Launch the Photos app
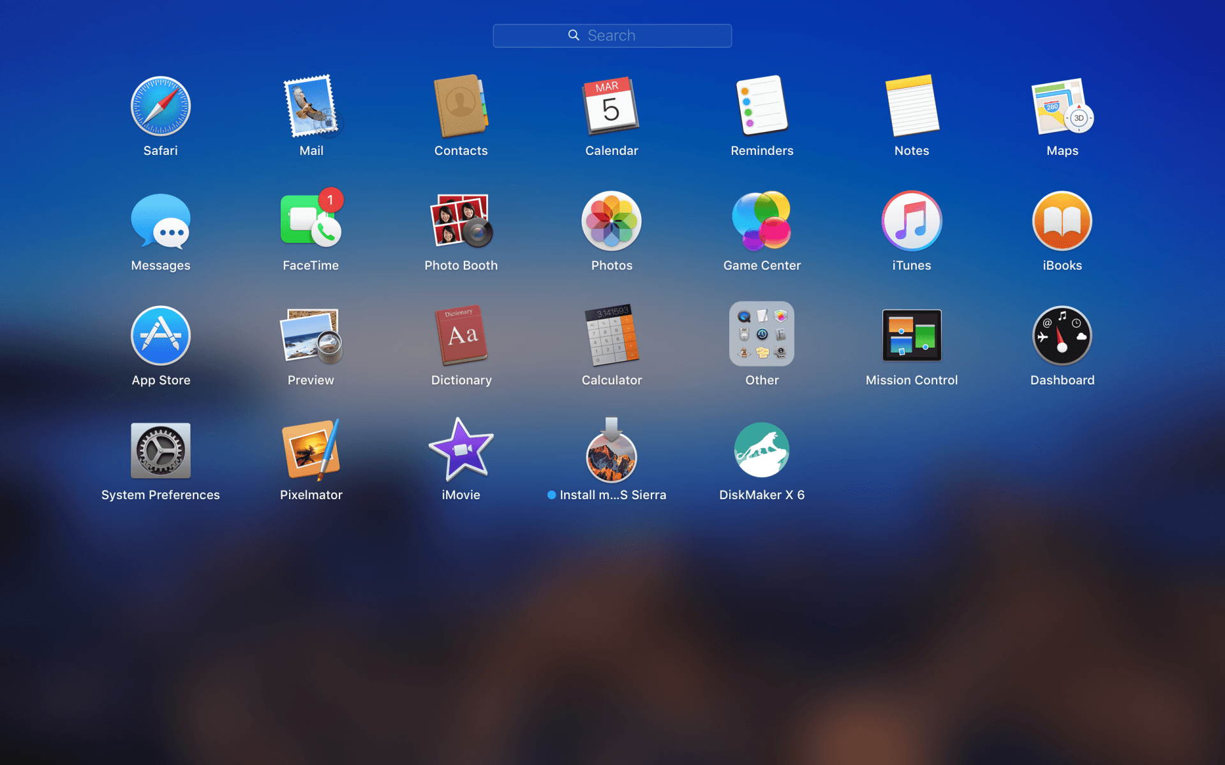1225x765 pixels. coord(611,221)
